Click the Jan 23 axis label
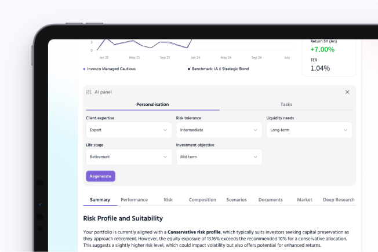The height and width of the screenshot is (252, 378). (104, 57)
